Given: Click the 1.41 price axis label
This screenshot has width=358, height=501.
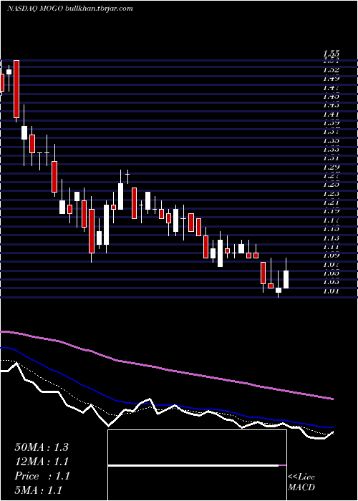Looking at the screenshot, I should (331, 114).
